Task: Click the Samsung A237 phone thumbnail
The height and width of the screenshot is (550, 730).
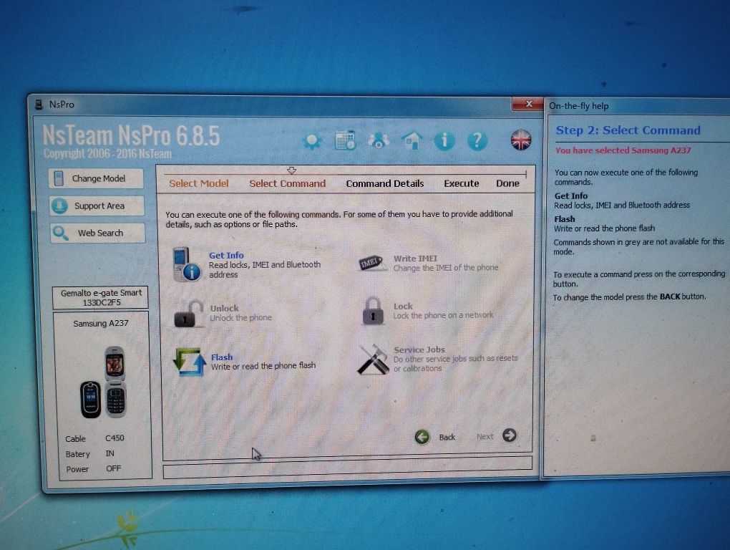Action: point(103,382)
